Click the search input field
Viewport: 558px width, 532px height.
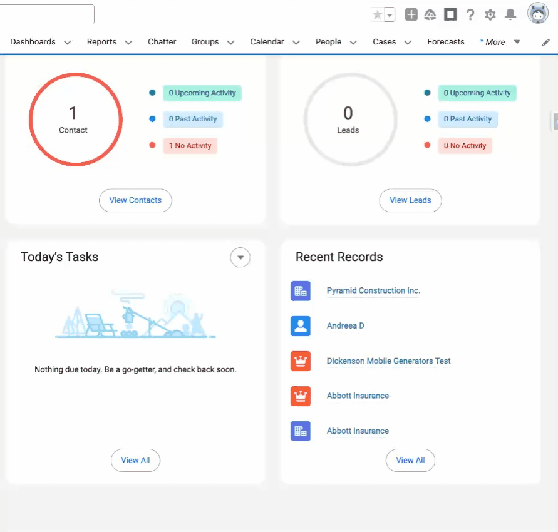47,14
